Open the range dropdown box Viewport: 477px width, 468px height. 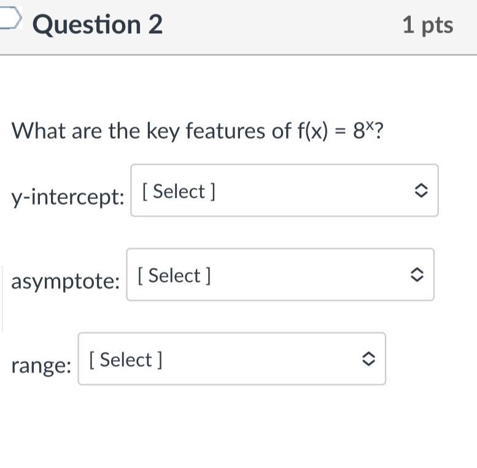[x=231, y=359]
